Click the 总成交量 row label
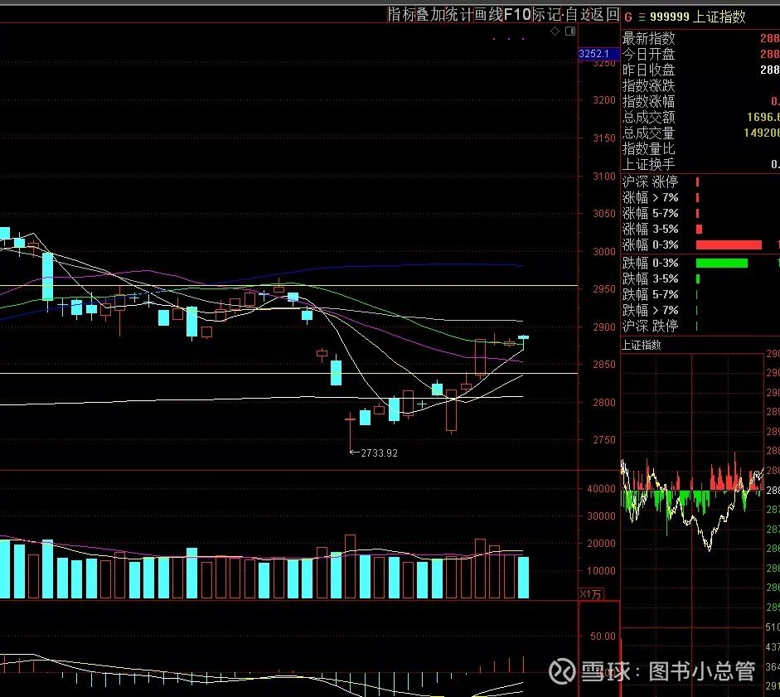This screenshot has width=780, height=697. [649, 133]
